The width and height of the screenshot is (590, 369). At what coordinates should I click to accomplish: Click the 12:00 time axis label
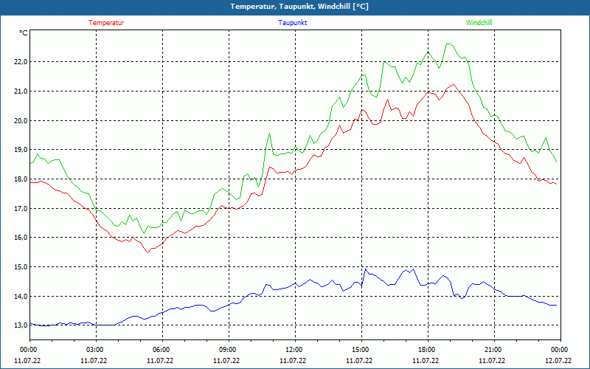coord(295,350)
